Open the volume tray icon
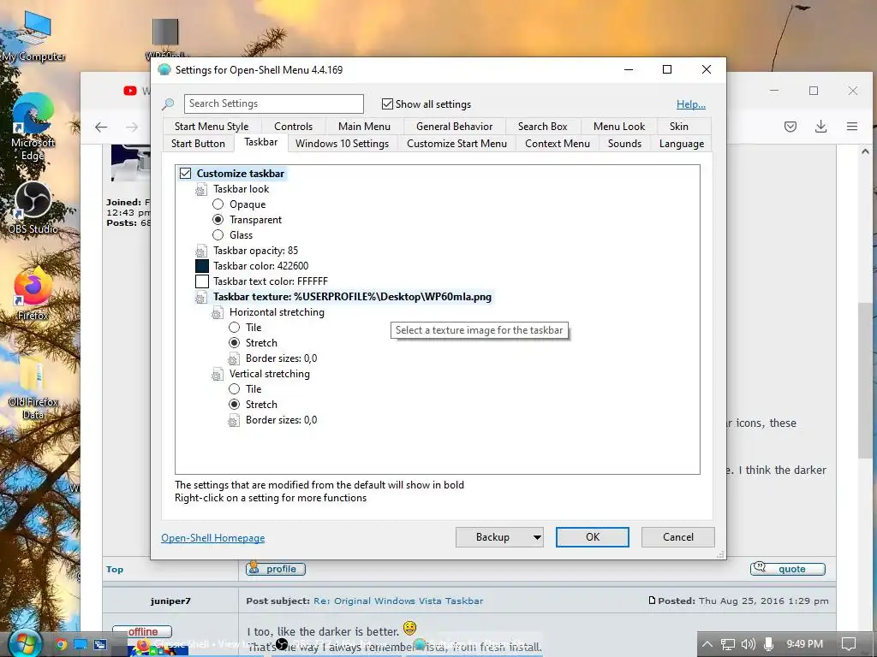Screen dimensions: 877x657 pyautogui.click(x=748, y=644)
